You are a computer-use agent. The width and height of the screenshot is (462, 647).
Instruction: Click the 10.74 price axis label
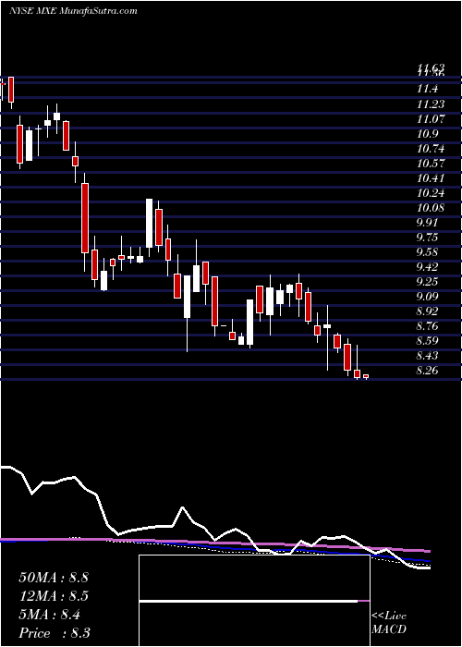[x=431, y=149]
